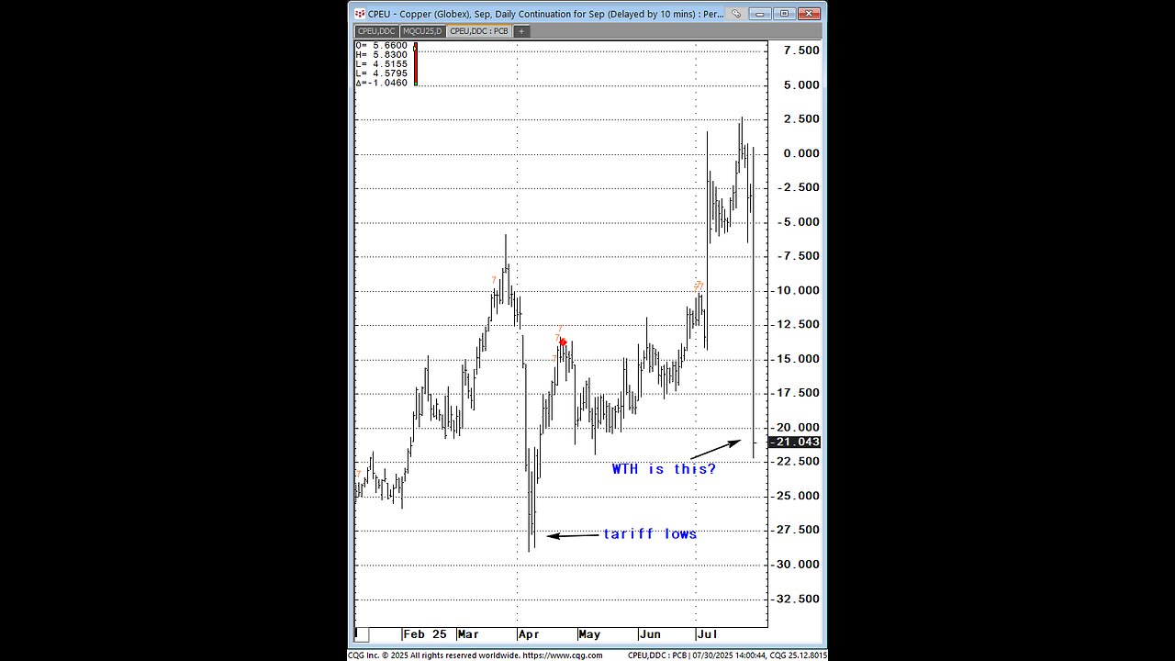Click the 7.500 price axis label

[x=801, y=50]
